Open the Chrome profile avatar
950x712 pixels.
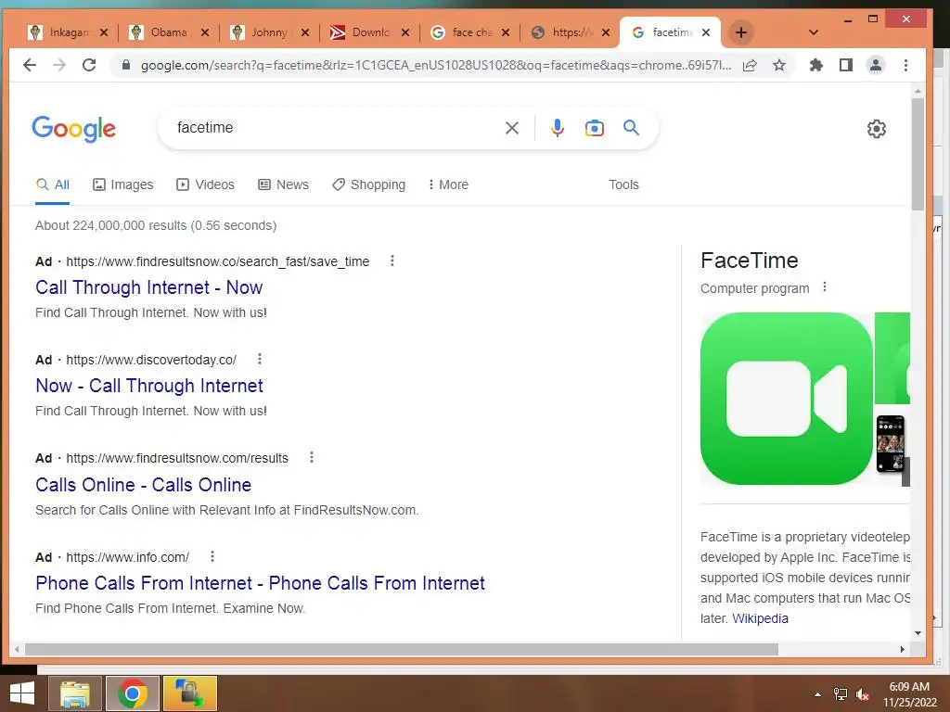tap(876, 65)
